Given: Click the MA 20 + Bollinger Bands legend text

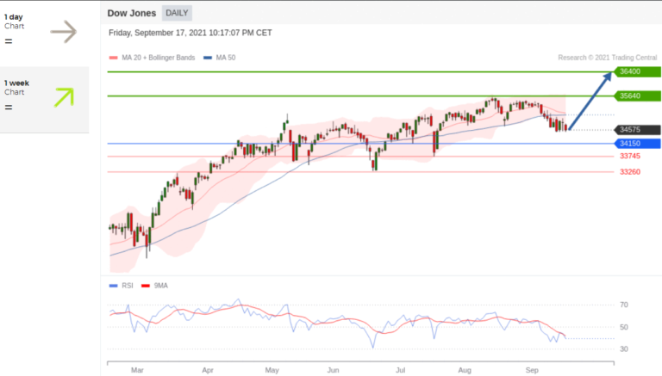Looking at the screenshot, I should point(159,58).
